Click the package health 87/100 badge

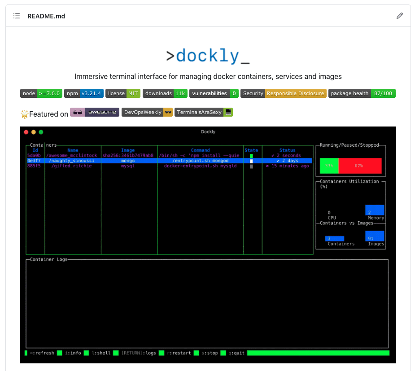coord(362,93)
